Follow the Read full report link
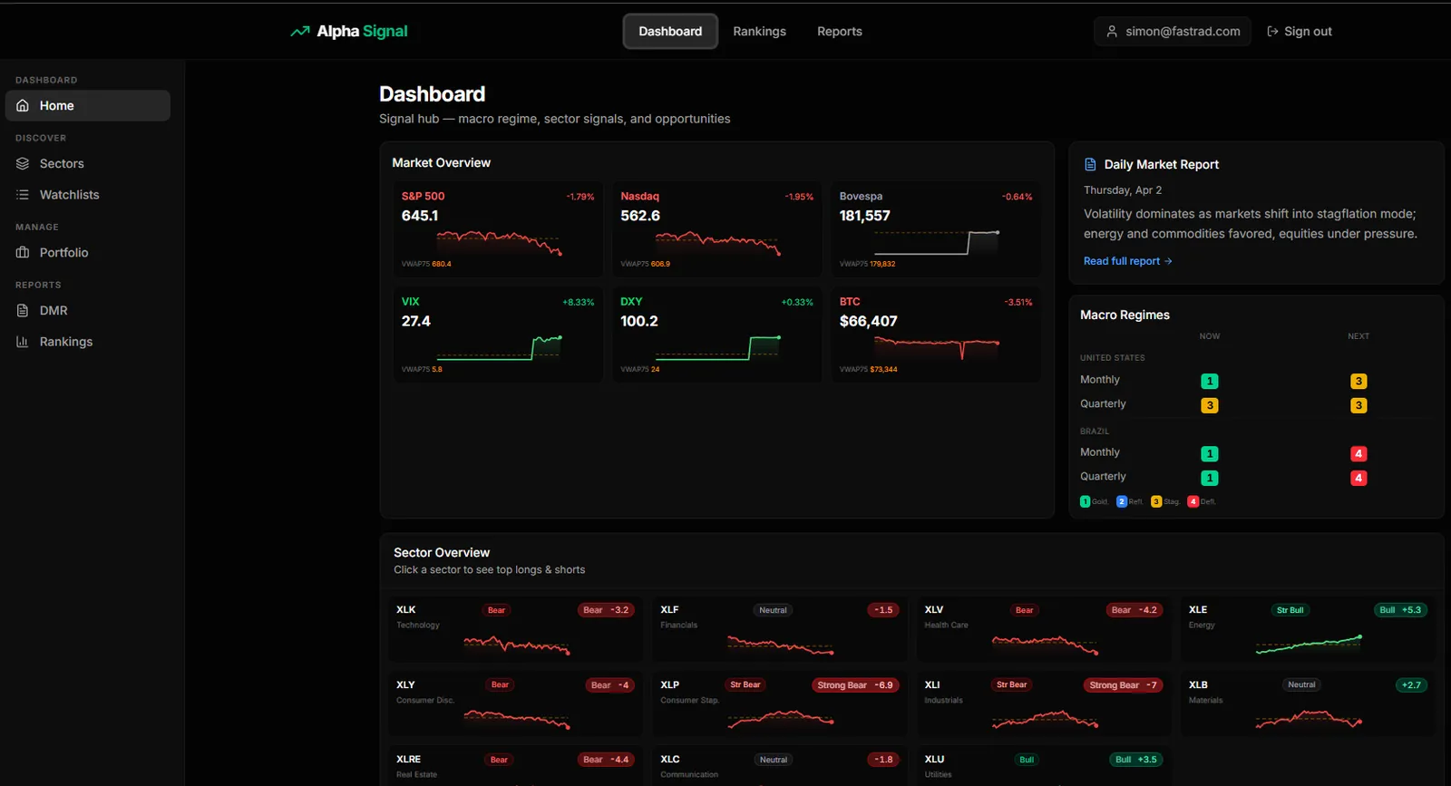 pyautogui.click(x=1127, y=261)
